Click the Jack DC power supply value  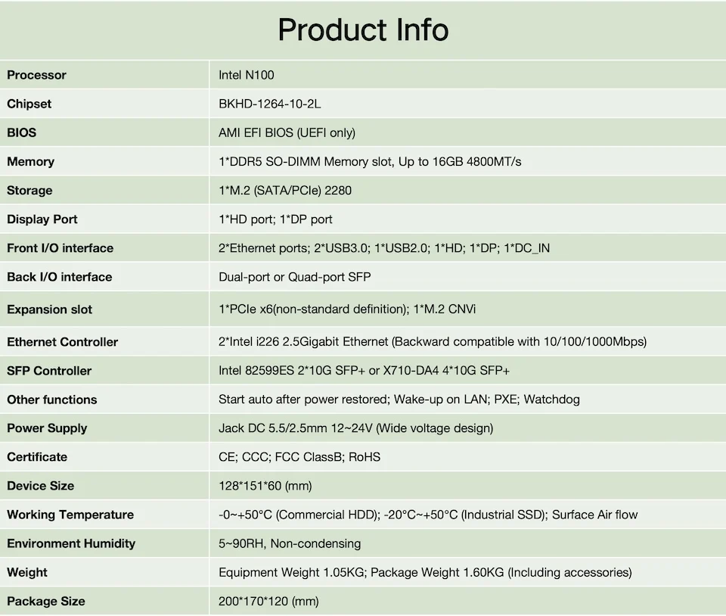pos(355,428)
